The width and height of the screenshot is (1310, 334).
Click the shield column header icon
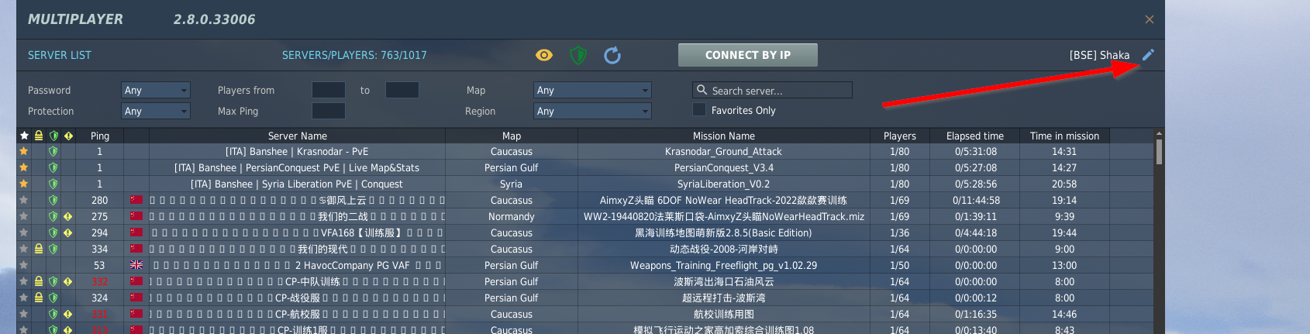point(53,136)
